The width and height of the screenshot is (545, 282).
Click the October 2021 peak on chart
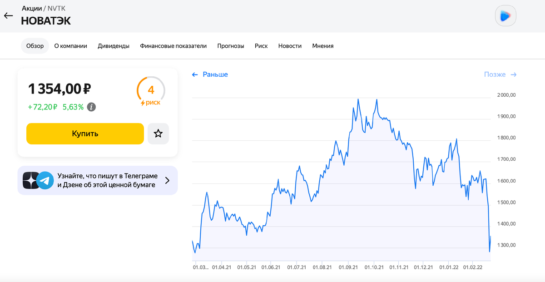click(x=377, y=99)
